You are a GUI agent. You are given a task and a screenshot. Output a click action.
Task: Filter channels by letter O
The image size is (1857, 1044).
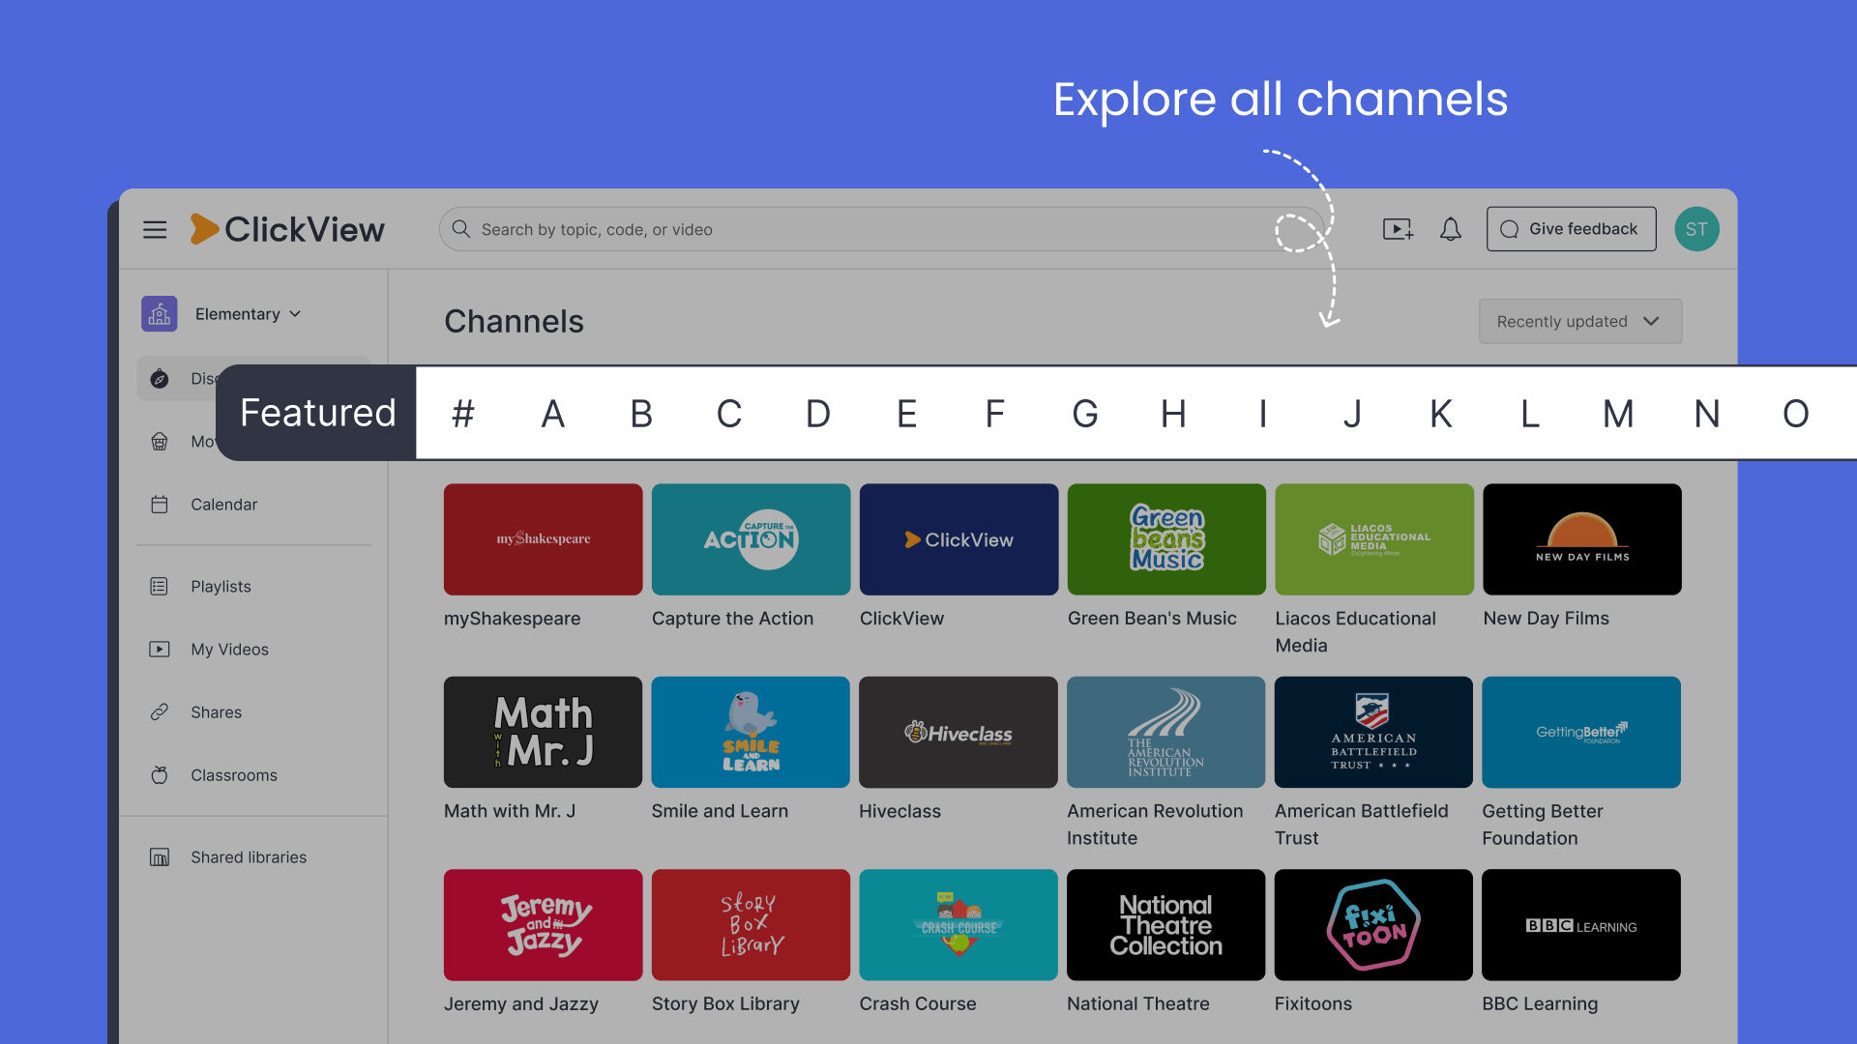(1796, 414)
